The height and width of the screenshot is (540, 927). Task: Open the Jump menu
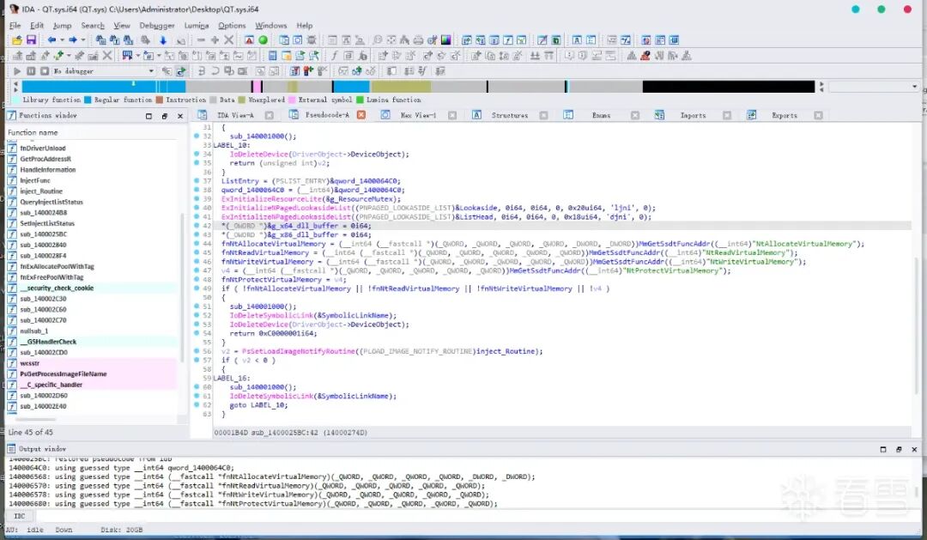pos(62,26)
